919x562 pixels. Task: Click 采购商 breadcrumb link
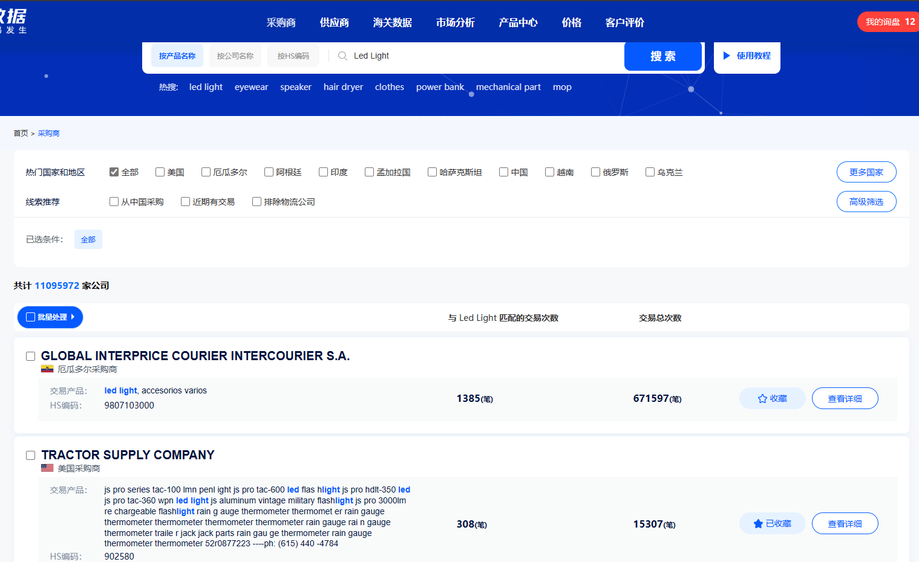coord(48,133)
